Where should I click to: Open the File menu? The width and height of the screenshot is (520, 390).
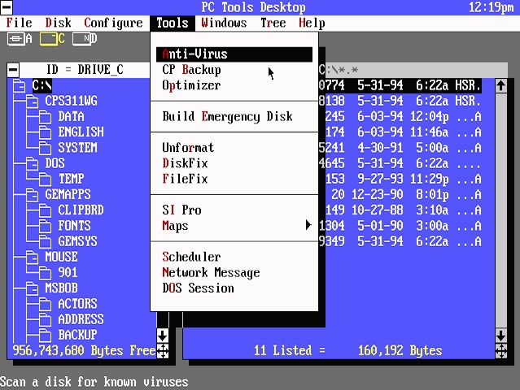pyautogui.click(x=20, y=23)
